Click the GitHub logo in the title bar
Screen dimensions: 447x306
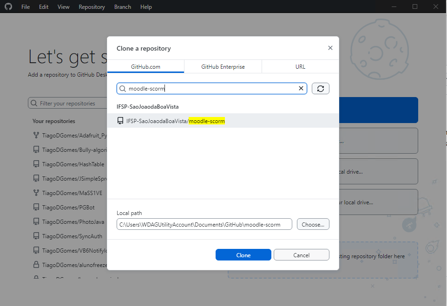[8, 7]
